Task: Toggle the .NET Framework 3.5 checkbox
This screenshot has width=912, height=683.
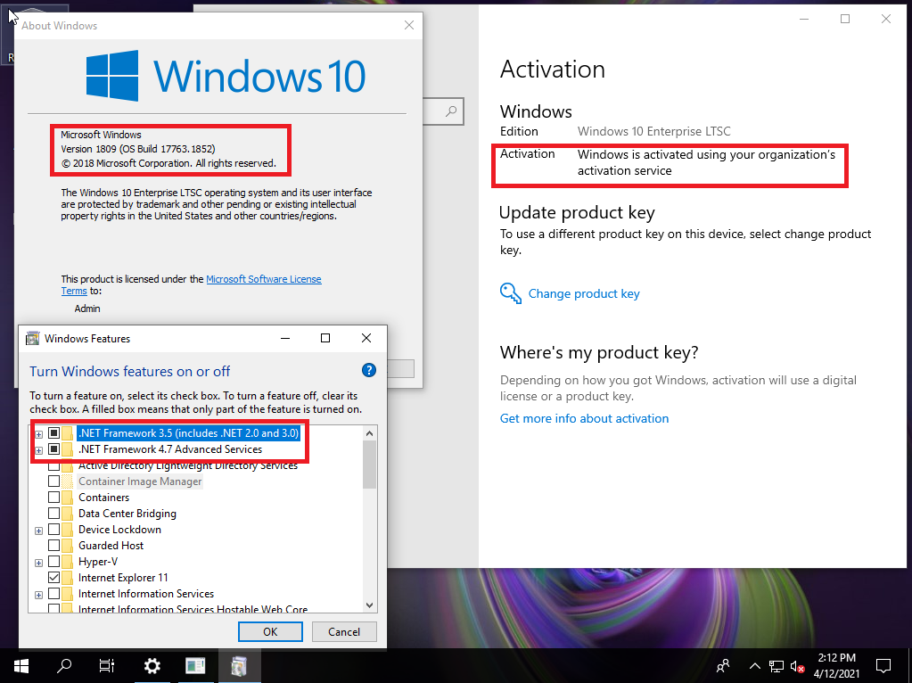Action: 53,432
